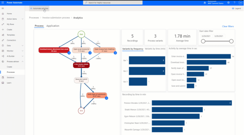This screenshot has height=135, width=244.
Task: Click the Create plus icon in sidebar
Action: 3,29
